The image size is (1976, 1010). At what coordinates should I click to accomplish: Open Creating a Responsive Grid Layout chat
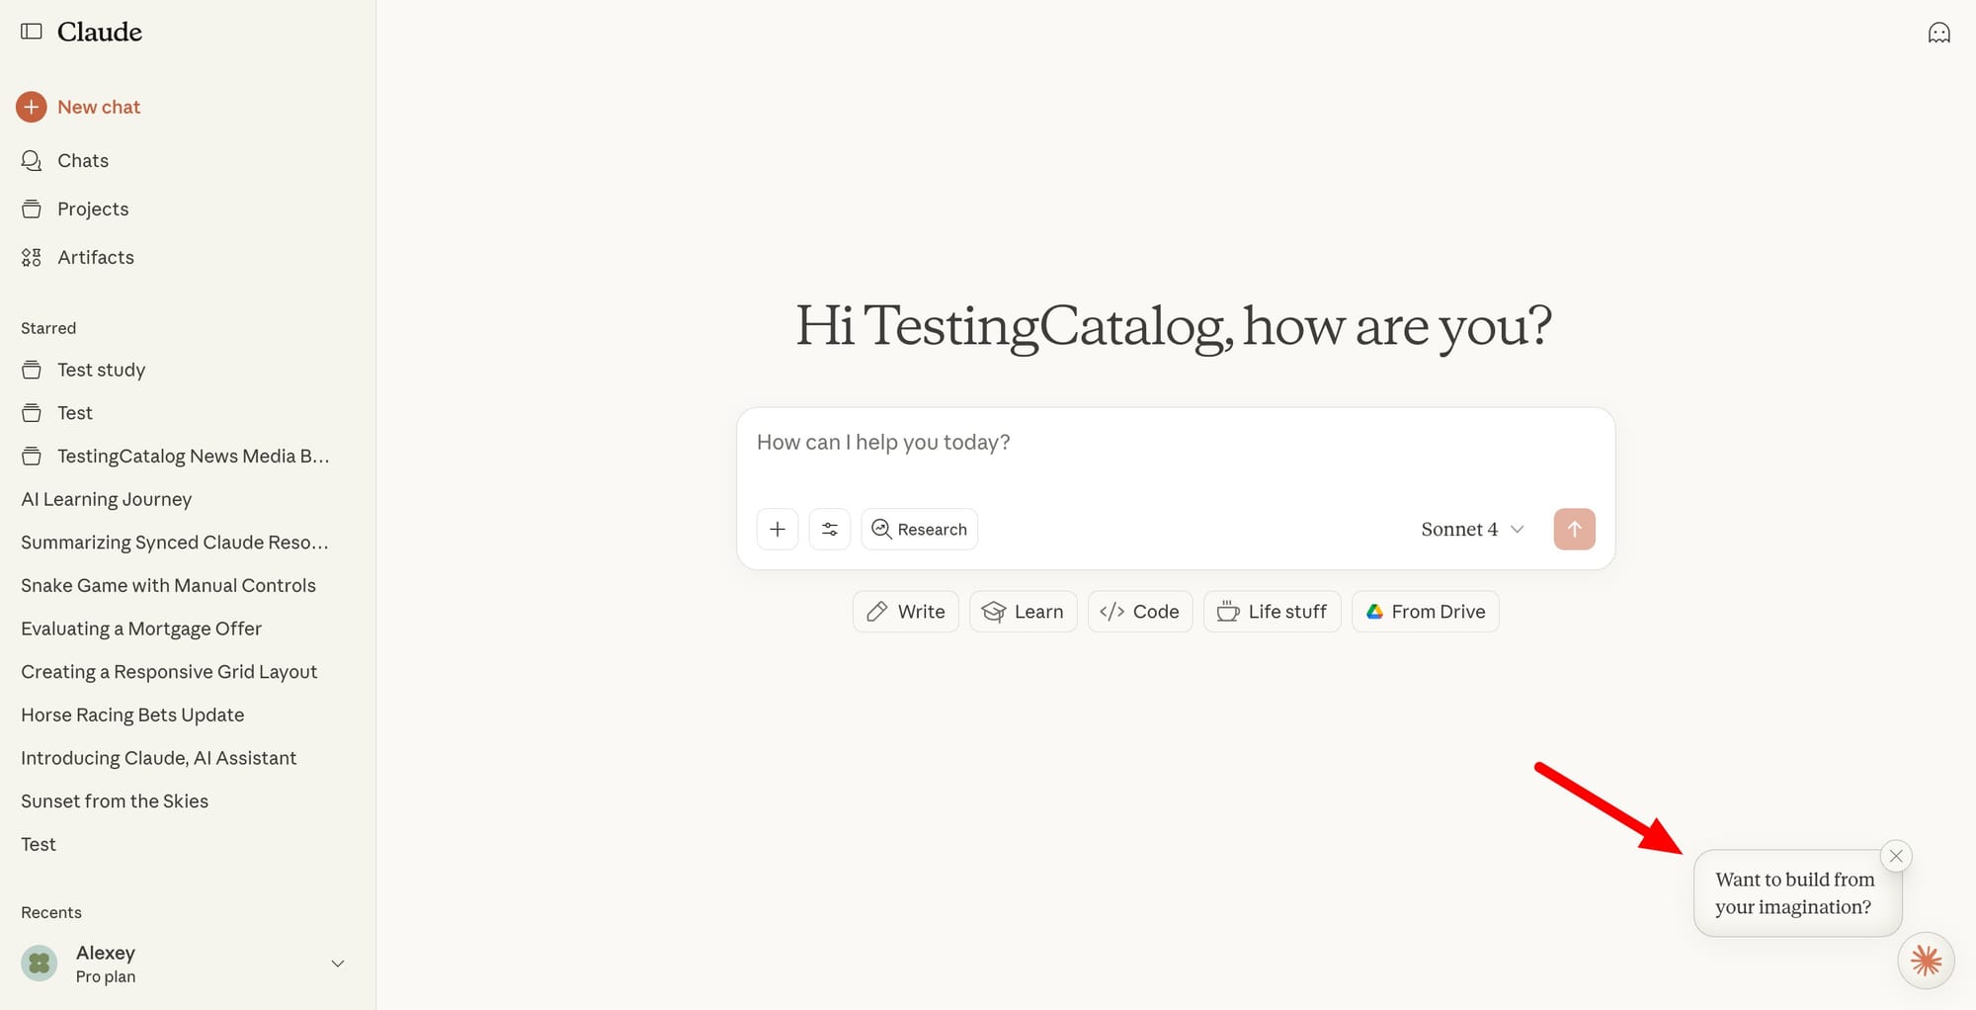[169, 672]
